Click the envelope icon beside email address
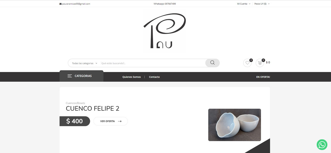 (60, 4)
